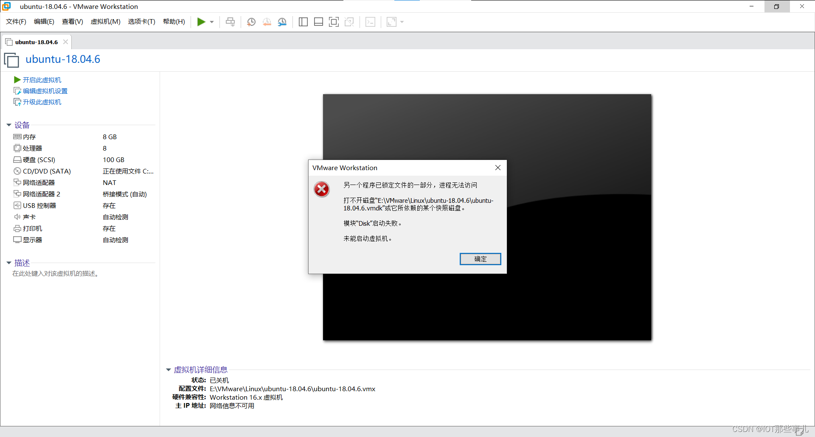Viewport: 815px width, 437px height.
Task: Click 桥接模式 (自动) value
Action: (125, 194)
